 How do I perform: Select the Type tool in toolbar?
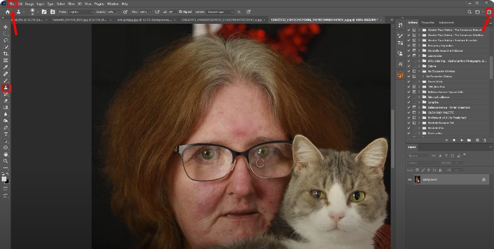6,135
